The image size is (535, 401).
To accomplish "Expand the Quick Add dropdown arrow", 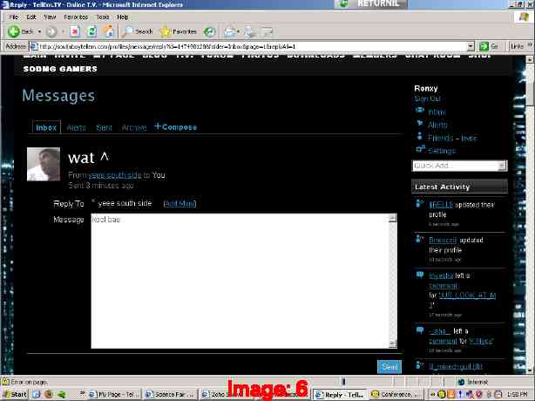I will click(x=503, y=166).
